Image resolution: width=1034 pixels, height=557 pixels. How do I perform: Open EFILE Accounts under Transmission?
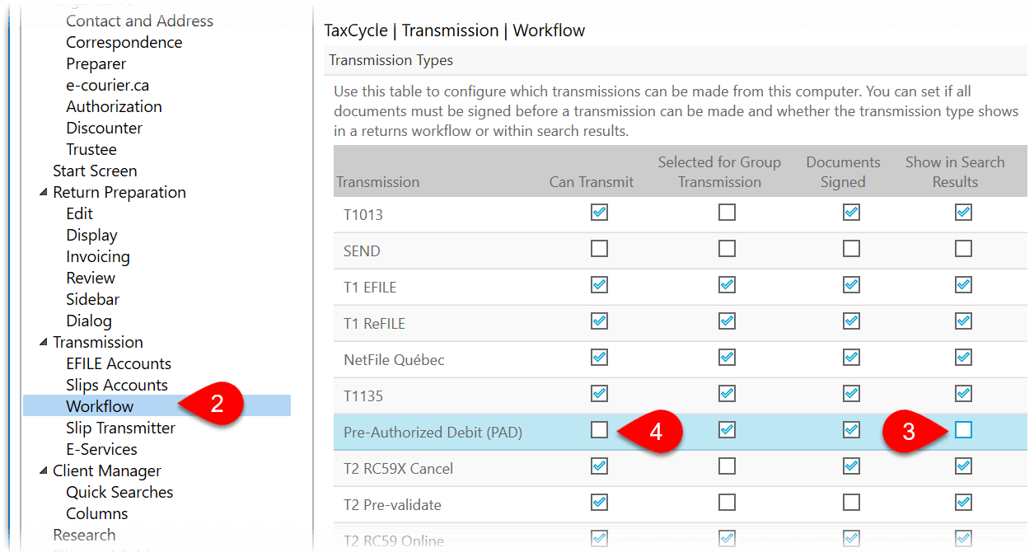[119, 363]
